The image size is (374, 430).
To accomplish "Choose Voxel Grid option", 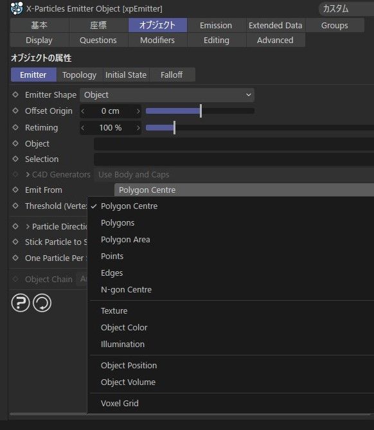I will click(231, 403).
